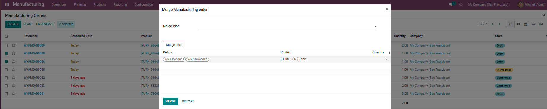
Task: Click the WH/MO/00006 order tag
Action: (197, 60)
